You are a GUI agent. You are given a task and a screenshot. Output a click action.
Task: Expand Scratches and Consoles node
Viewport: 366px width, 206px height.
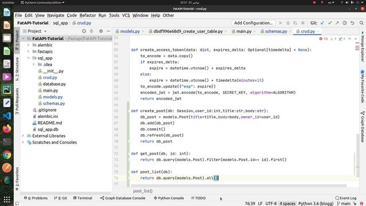(23, 142)
